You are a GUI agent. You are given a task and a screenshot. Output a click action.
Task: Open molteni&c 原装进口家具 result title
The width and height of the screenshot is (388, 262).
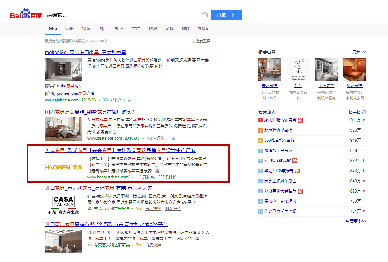pyautogui.click(x=86, y=52)
